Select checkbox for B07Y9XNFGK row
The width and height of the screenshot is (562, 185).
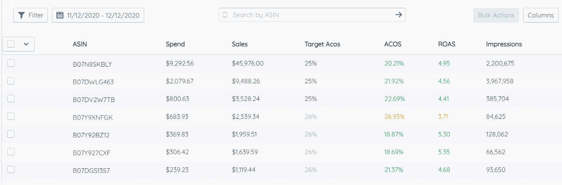click(11, 116)
